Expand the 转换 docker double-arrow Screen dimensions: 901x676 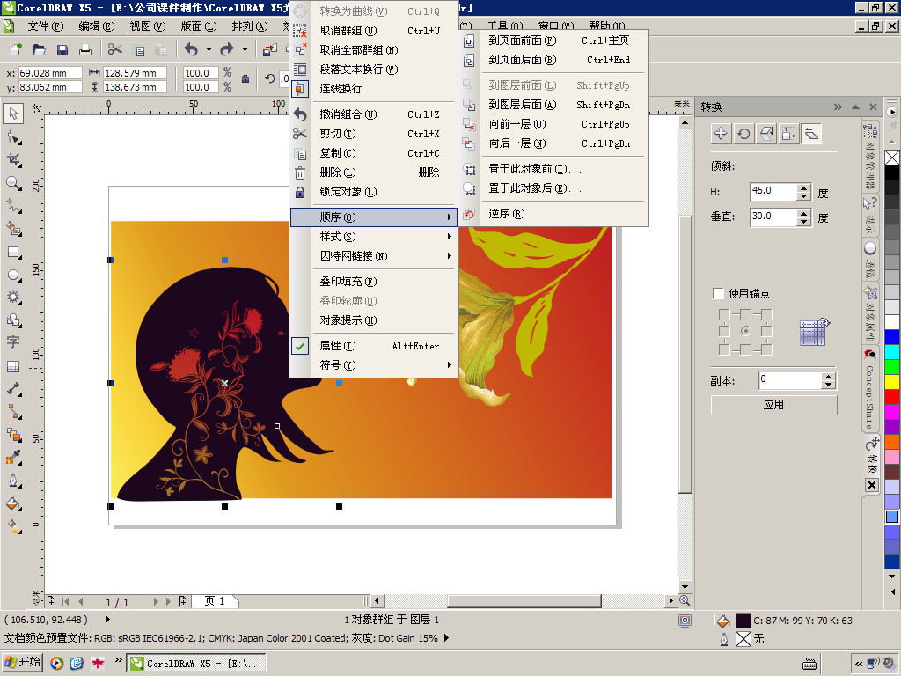pyautogui.click(x=838, y=107)
